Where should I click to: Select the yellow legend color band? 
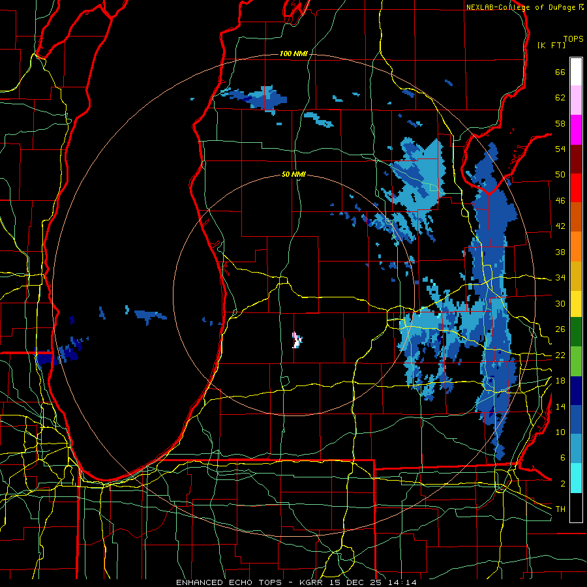point(576,303)
